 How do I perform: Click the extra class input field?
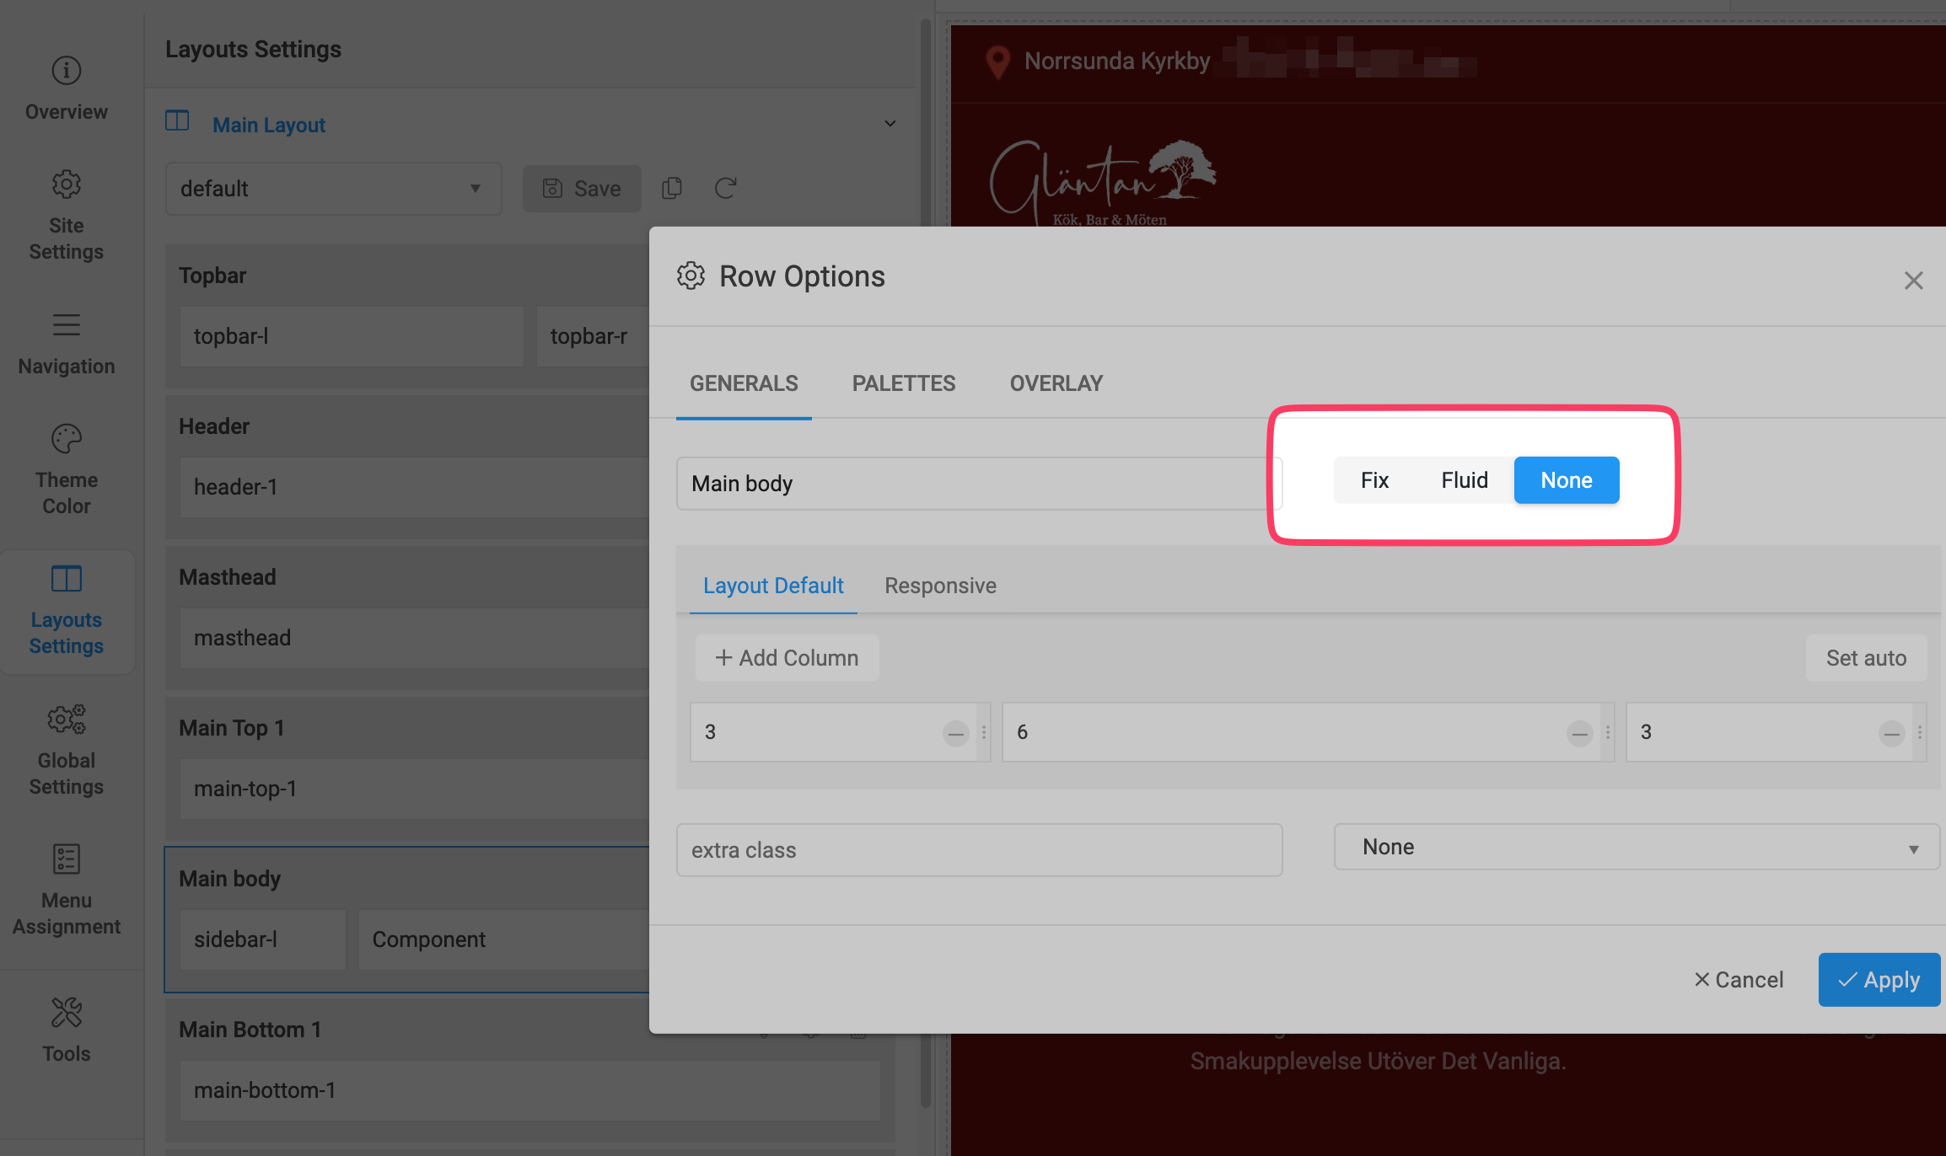978,850
